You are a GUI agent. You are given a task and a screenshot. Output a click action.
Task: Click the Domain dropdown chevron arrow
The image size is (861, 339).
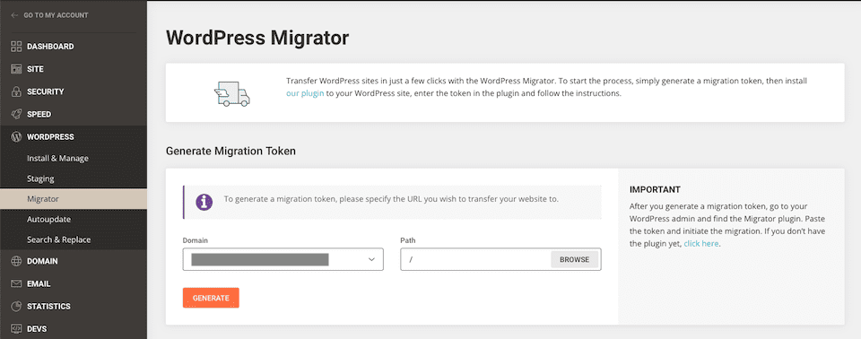(371, 259)
